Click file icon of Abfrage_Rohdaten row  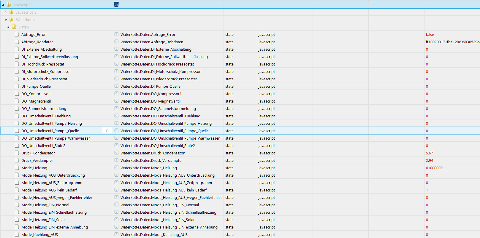pyautogui.click(x=17, y=41)
